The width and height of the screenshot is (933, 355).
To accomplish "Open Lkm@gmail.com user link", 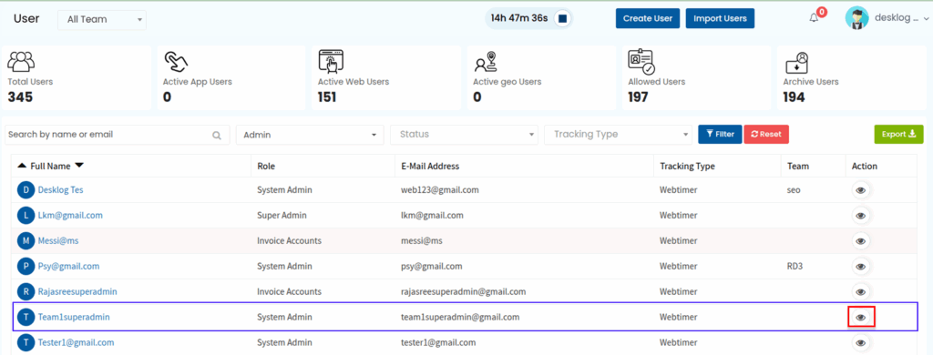I will [x=70, y=215].
